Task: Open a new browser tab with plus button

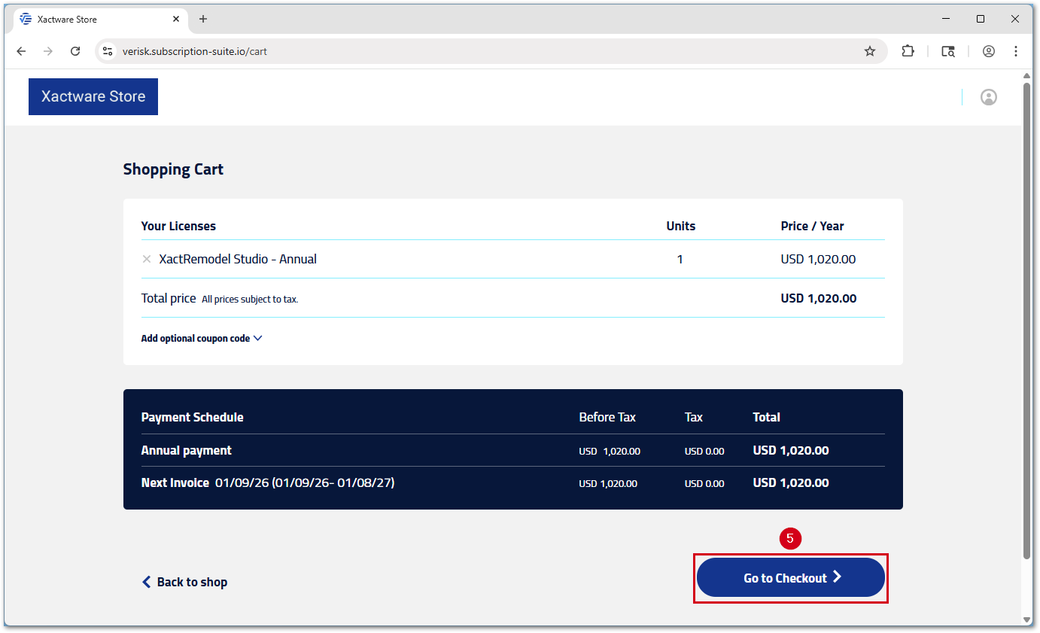Action: (x=202, y=19)
